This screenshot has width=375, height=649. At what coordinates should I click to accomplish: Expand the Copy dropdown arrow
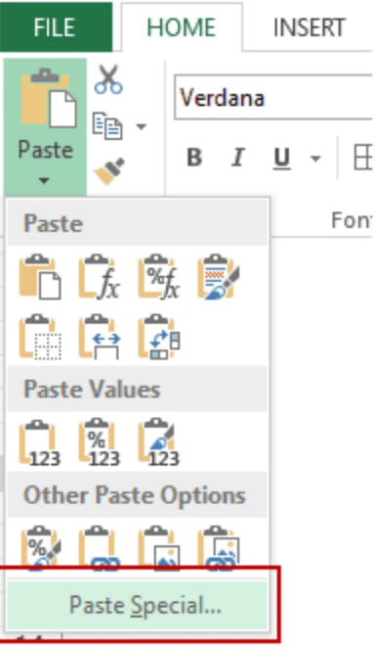coord(142,126)
